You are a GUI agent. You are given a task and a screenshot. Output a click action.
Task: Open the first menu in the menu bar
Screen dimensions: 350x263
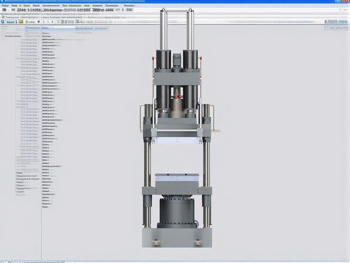click(x=5, y=5)
